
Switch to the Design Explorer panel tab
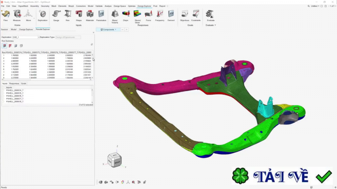[x=26, y=29]
